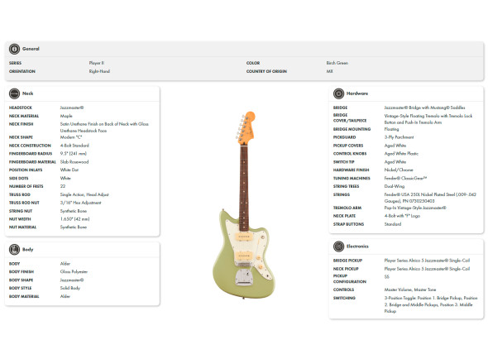The image size is (488, 359).
Task: Click the 'Right-Hand' orientation value
Action: (99, 71)
